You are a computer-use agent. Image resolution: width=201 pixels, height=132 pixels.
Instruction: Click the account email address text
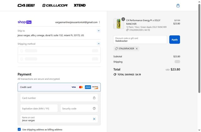pyautogui.click(x=76, y=22)
